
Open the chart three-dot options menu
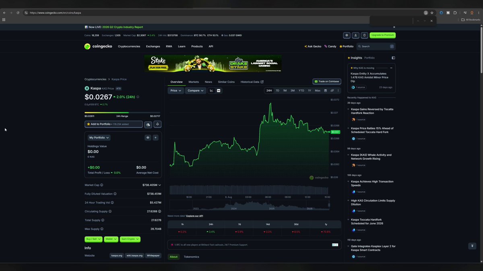click(338, 91)
